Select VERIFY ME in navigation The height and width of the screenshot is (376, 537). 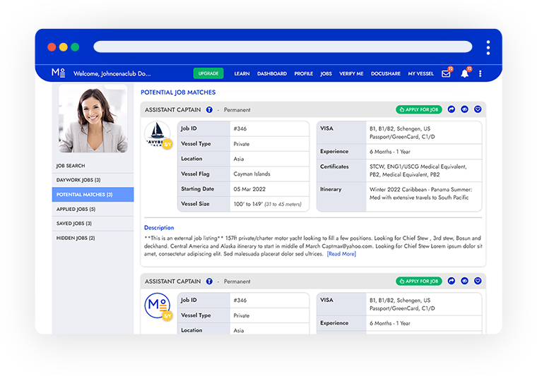351,73
